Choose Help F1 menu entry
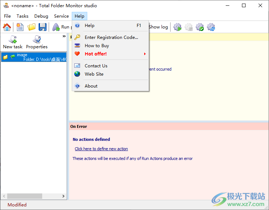269x210 pixels. [x=110, y=26]
